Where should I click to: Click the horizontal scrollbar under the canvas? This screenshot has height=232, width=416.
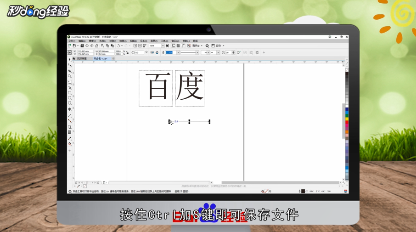(x=281, y=183)
